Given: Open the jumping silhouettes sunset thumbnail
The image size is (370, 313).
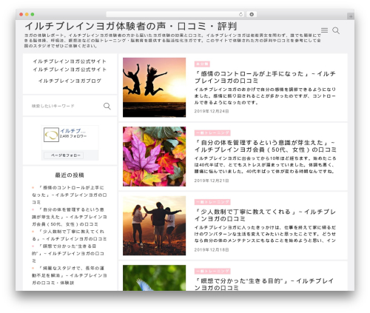Looking at the screenshot, I should click(x=155, y=87).
